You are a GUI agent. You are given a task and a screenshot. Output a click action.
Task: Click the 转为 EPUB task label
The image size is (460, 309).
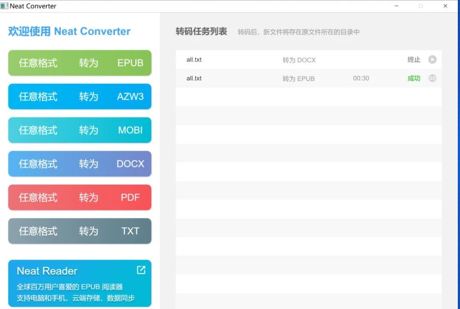pos(298,79)
